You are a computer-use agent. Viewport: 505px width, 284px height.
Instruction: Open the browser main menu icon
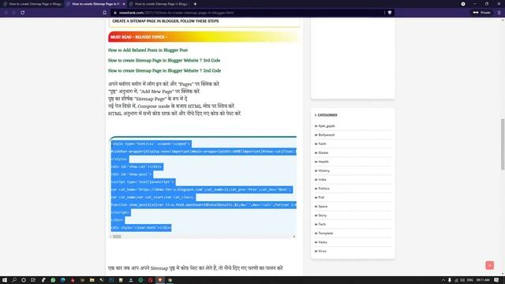pos(499,13)
